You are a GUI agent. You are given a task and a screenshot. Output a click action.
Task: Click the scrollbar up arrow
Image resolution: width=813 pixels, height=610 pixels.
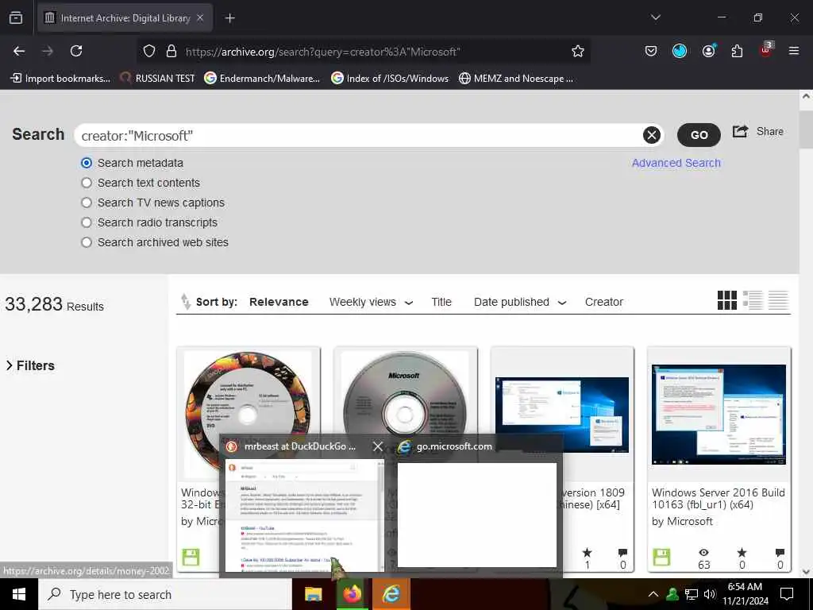point(806,96)
